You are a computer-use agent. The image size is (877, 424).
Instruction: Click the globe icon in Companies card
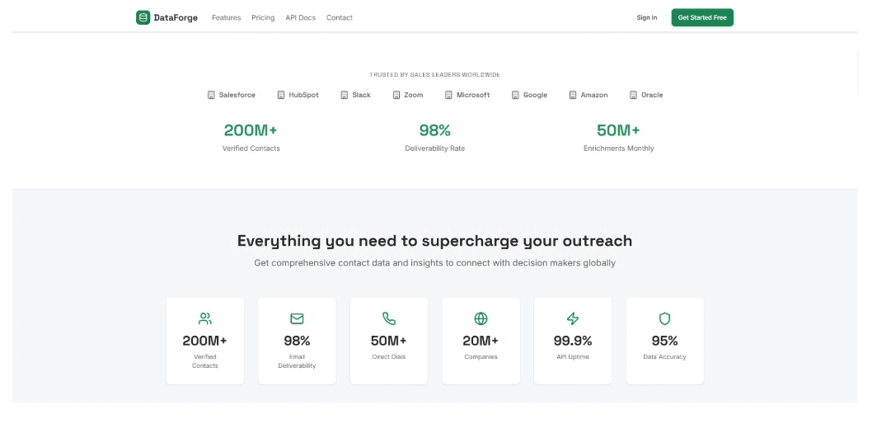(x=481, y=318)
